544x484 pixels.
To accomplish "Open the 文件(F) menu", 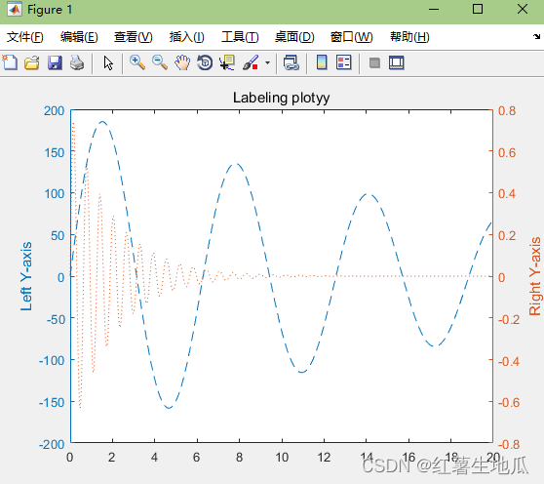I will point(25,37).
